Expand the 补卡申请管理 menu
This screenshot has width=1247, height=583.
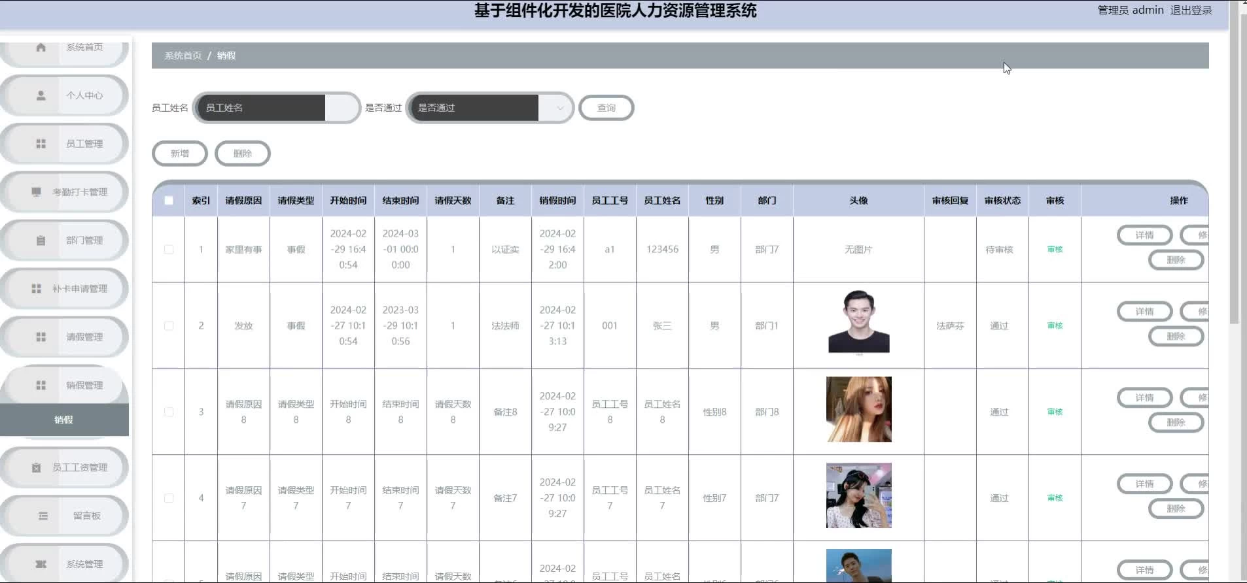coord(64,289)
